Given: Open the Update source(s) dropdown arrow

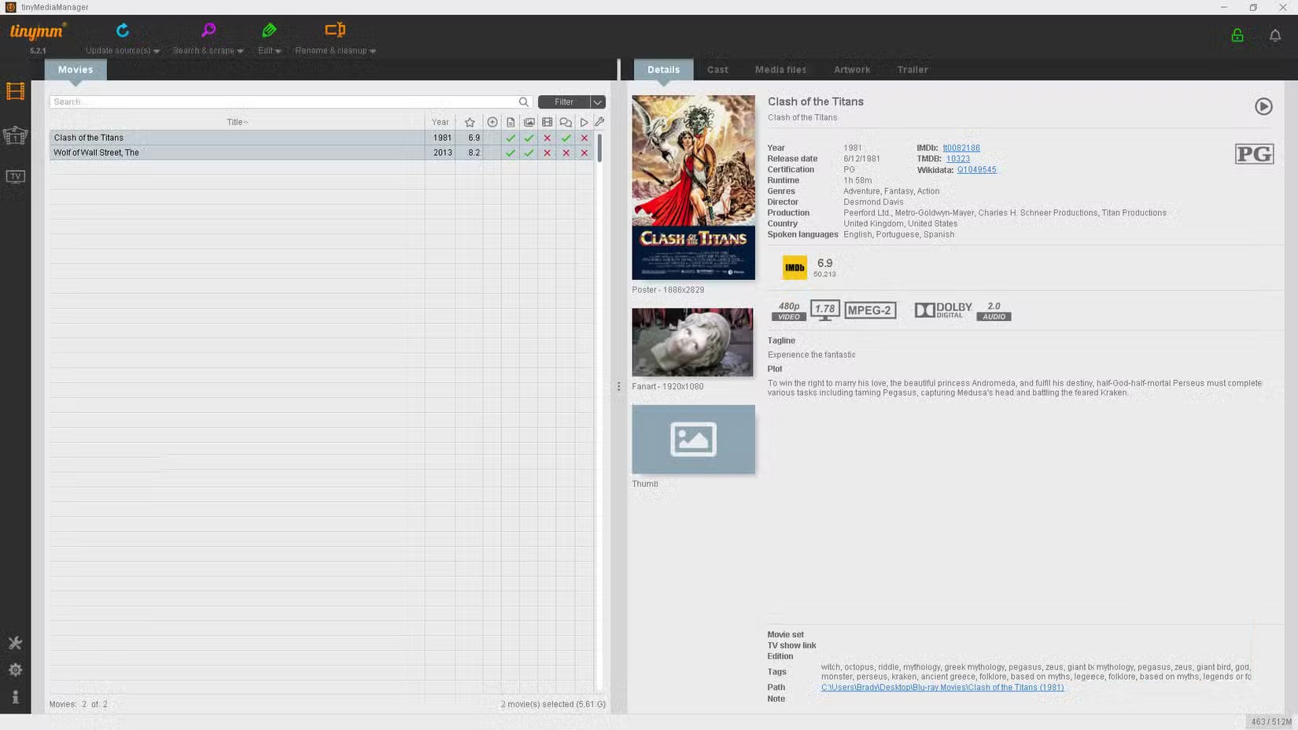Looking at the screenshot, I should [157, 51].
